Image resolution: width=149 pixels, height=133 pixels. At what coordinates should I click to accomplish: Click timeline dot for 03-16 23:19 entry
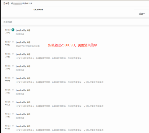tap(13, 54)
